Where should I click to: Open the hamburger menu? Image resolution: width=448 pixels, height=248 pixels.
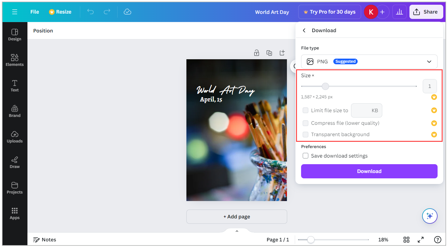click(15, 12)
